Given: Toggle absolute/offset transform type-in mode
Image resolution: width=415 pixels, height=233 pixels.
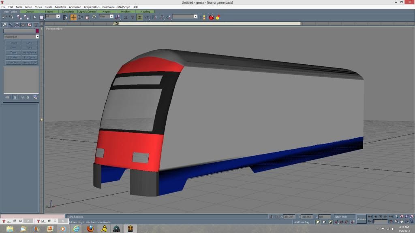Looking at the screenshot, I should click(x=277, y=217).
